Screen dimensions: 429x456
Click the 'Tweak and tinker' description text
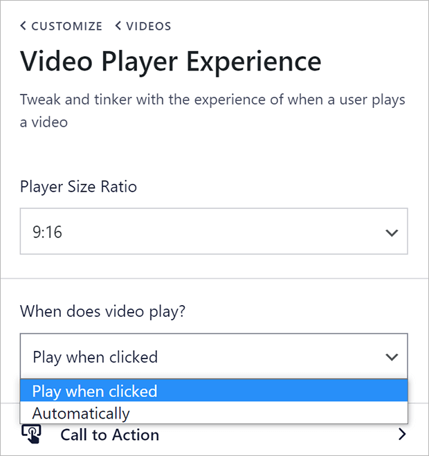(212, 111)
